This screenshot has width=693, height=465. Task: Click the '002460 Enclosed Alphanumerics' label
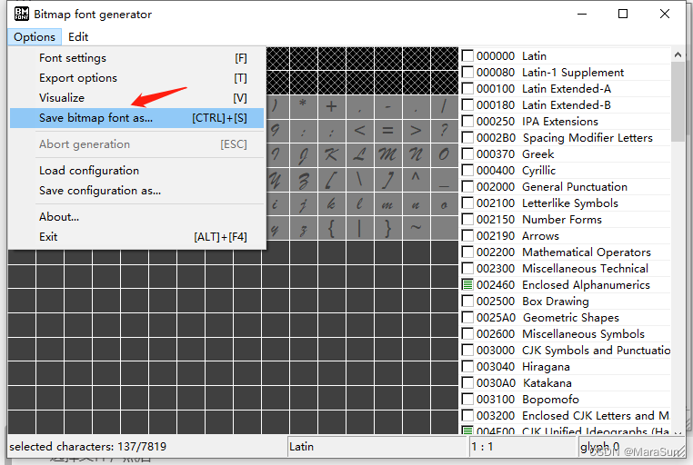563,285
